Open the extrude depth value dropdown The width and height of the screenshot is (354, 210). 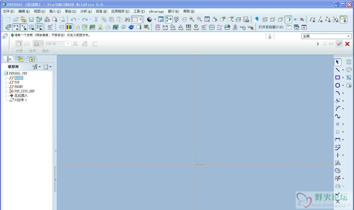click(68, 44)
